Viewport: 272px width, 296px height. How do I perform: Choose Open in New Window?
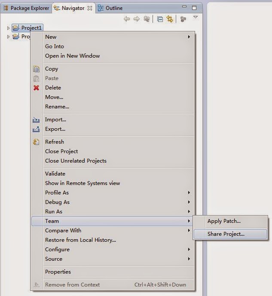point(113,55)
